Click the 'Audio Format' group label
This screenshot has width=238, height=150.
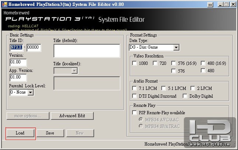pyautogui.click(x=145, y=81)
